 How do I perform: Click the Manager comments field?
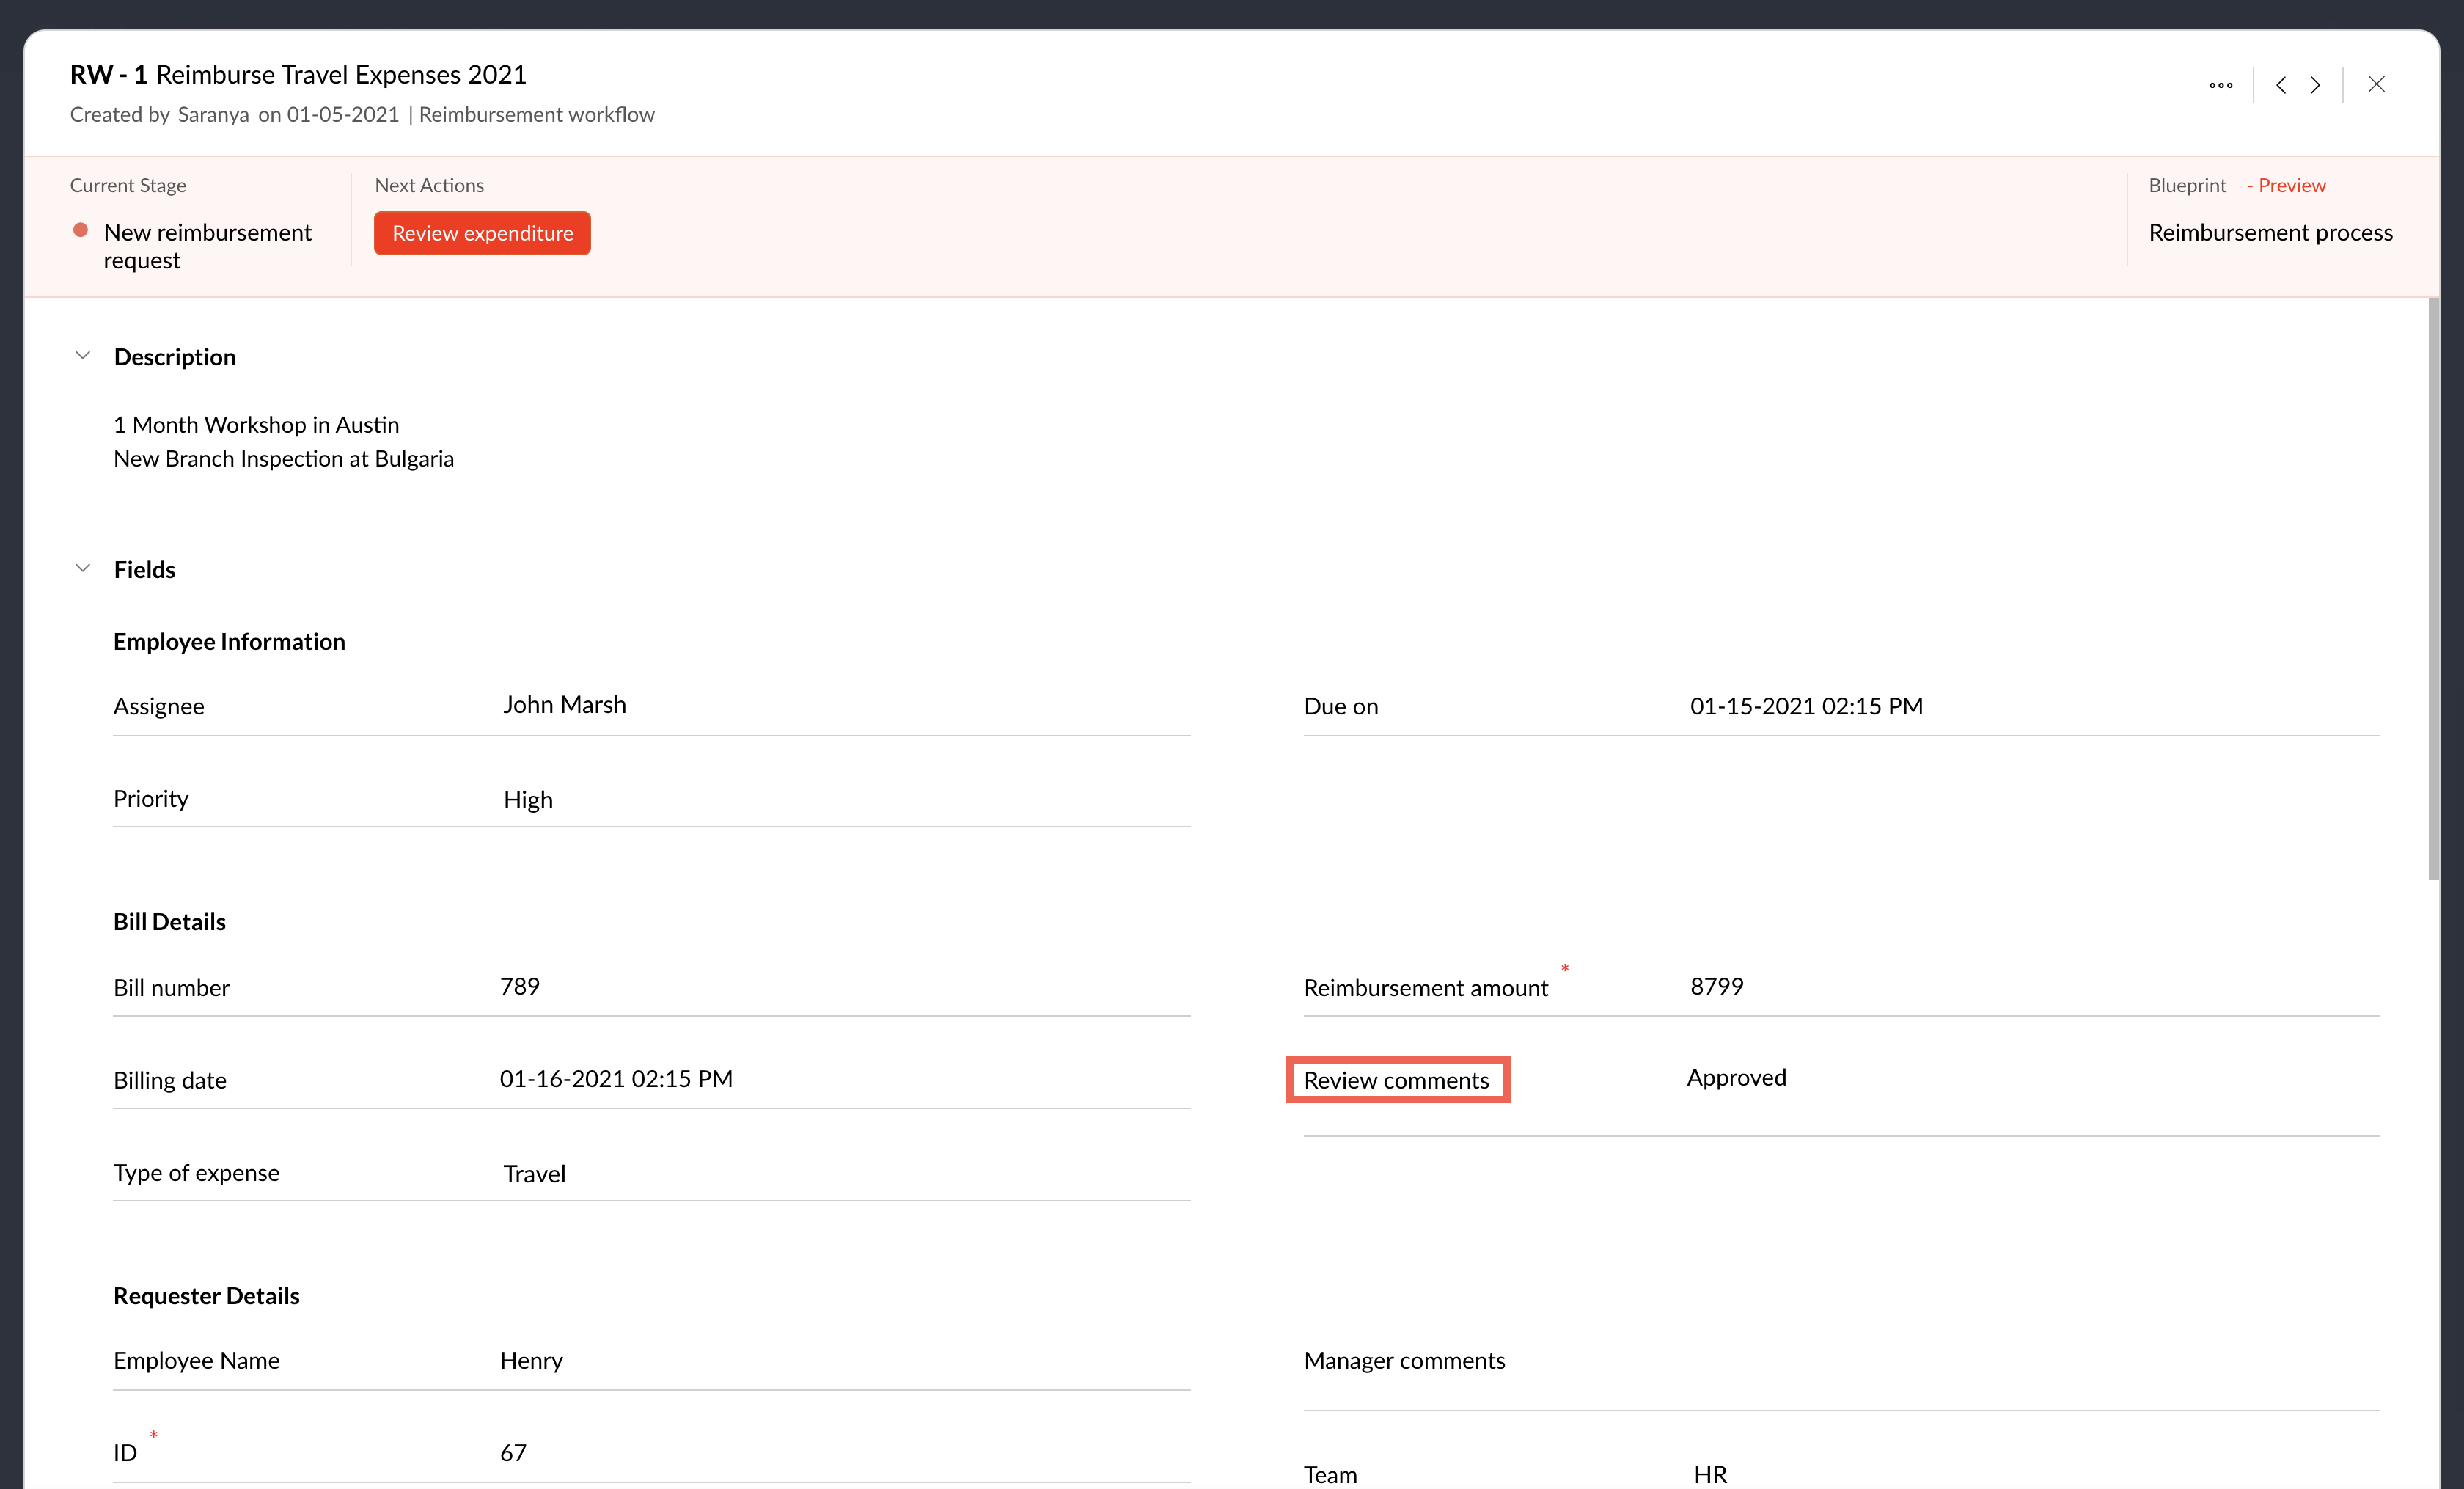point(1403,1360)
